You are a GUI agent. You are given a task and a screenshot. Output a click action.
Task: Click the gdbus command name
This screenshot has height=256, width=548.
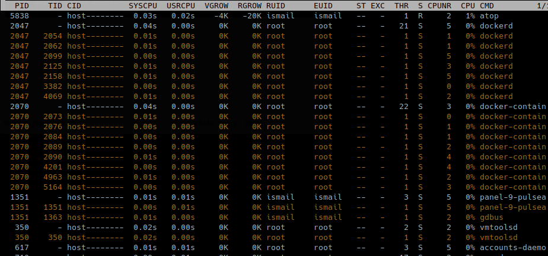[492, 217]
